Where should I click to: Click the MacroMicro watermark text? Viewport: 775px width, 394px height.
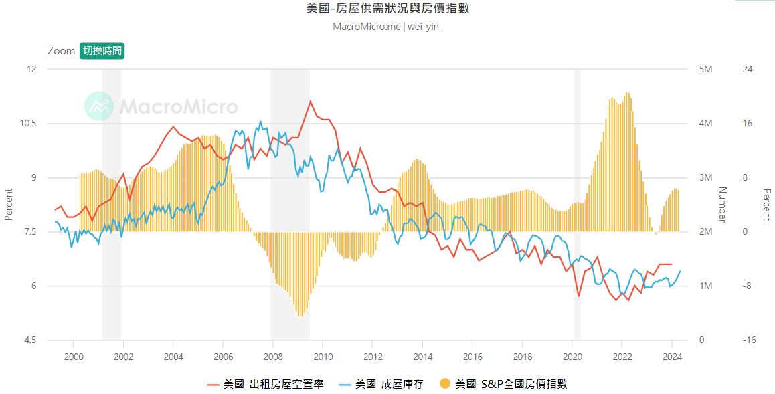pyautogui.click(x=178, y=107)
